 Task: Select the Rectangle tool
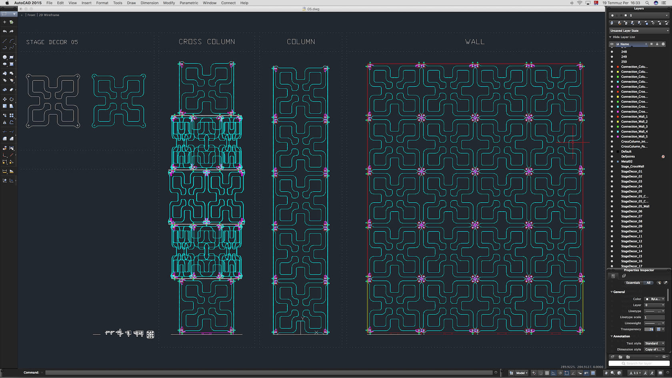coord(12,57)
